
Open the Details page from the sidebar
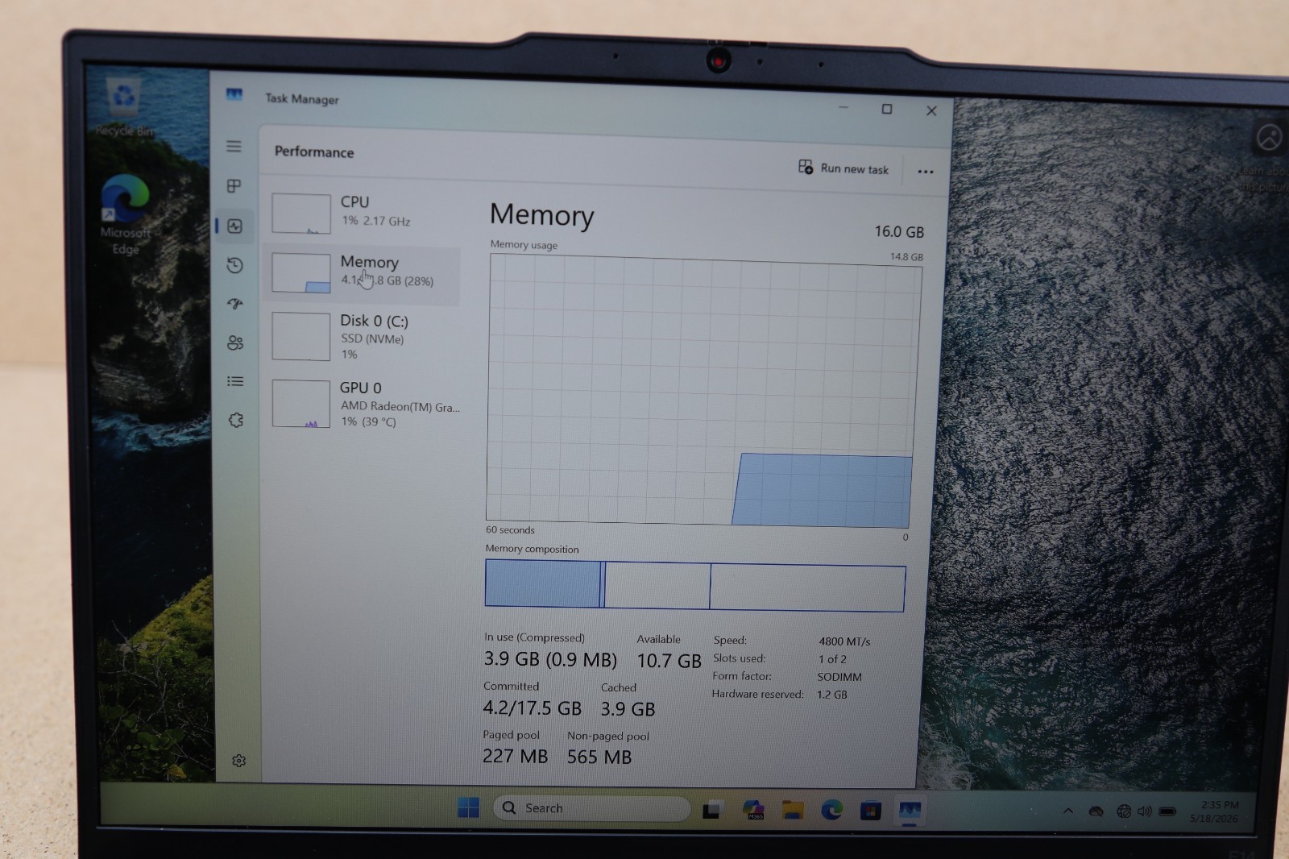point(235,381)
